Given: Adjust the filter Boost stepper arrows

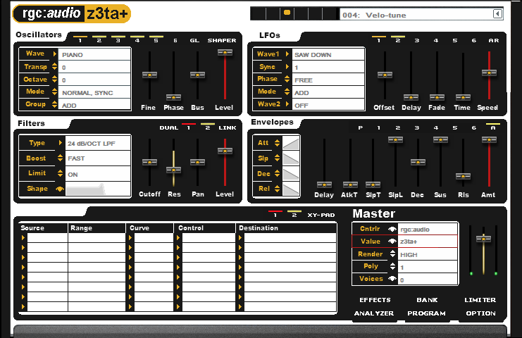Looking at the screenshot, I should tap(61, 158).
